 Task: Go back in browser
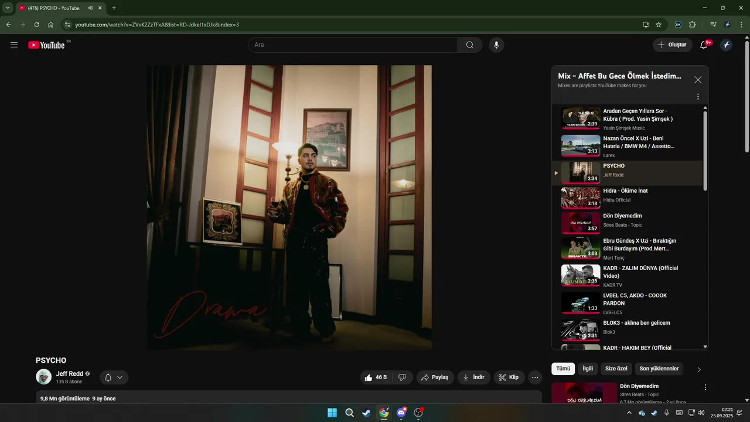8,25
